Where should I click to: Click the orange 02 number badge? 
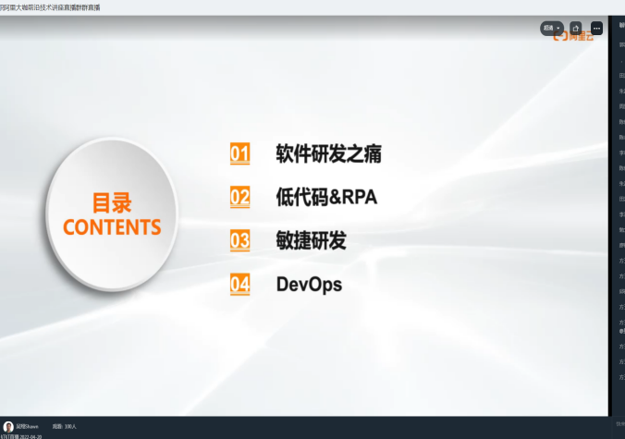pyautogui.click(x=239, y=197)
